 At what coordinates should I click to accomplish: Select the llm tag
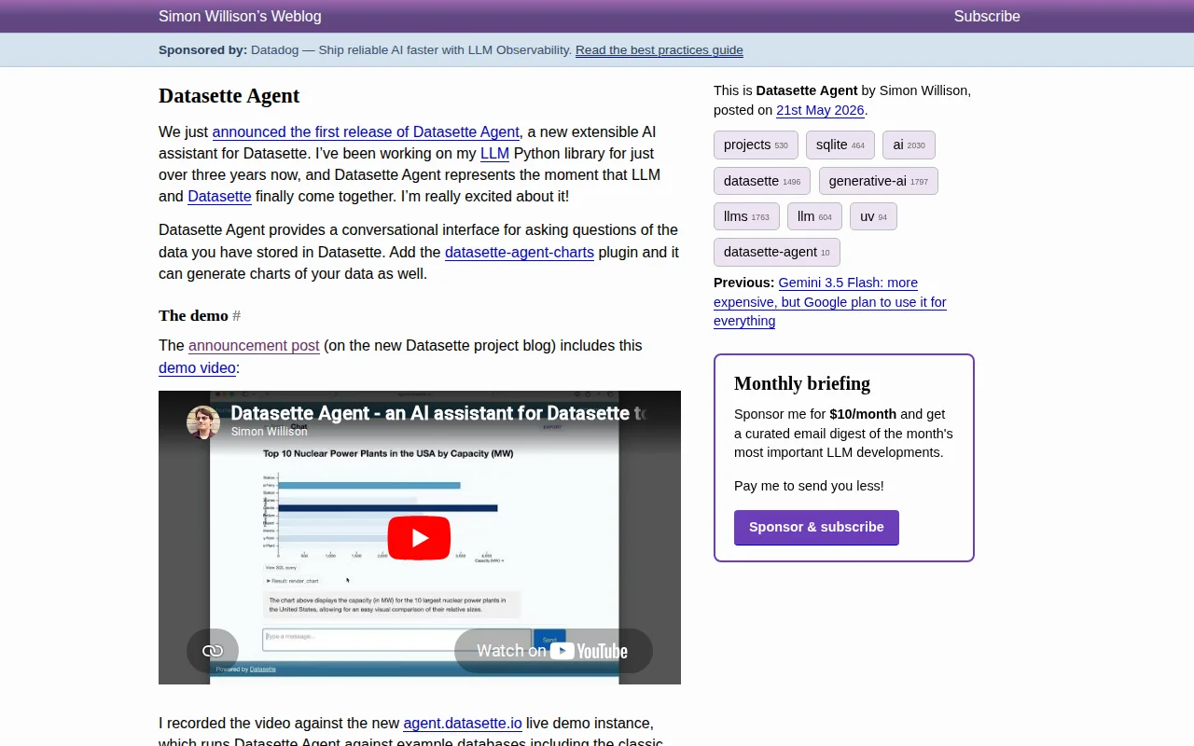[814, 216]
